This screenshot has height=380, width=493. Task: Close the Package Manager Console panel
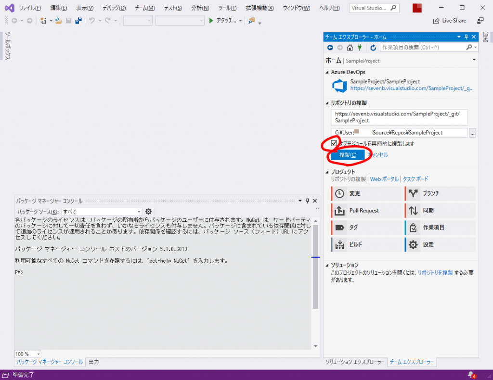click(x=315, y=201)
